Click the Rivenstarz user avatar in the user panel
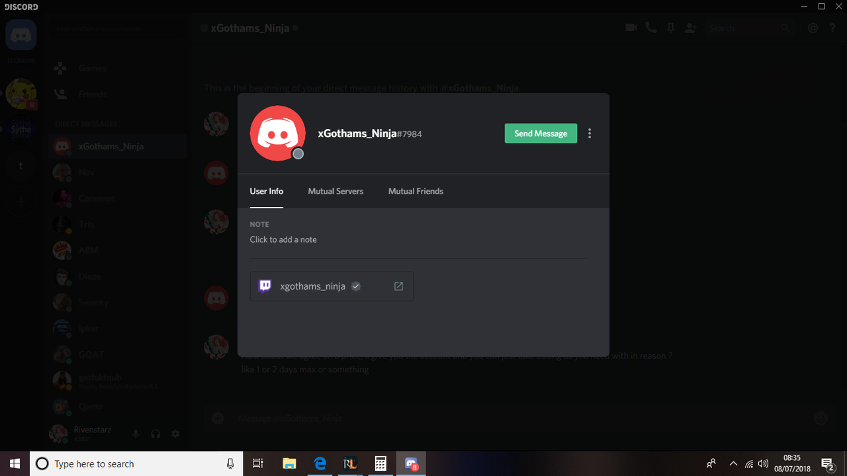 click(59, 434)
